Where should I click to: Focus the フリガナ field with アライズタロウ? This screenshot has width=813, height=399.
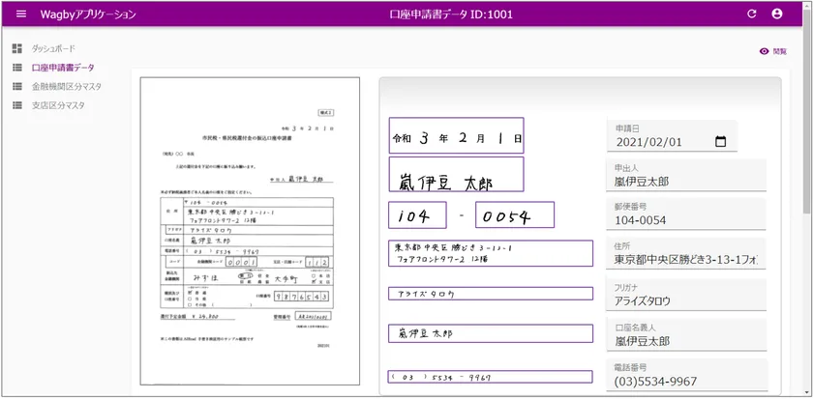685,300
